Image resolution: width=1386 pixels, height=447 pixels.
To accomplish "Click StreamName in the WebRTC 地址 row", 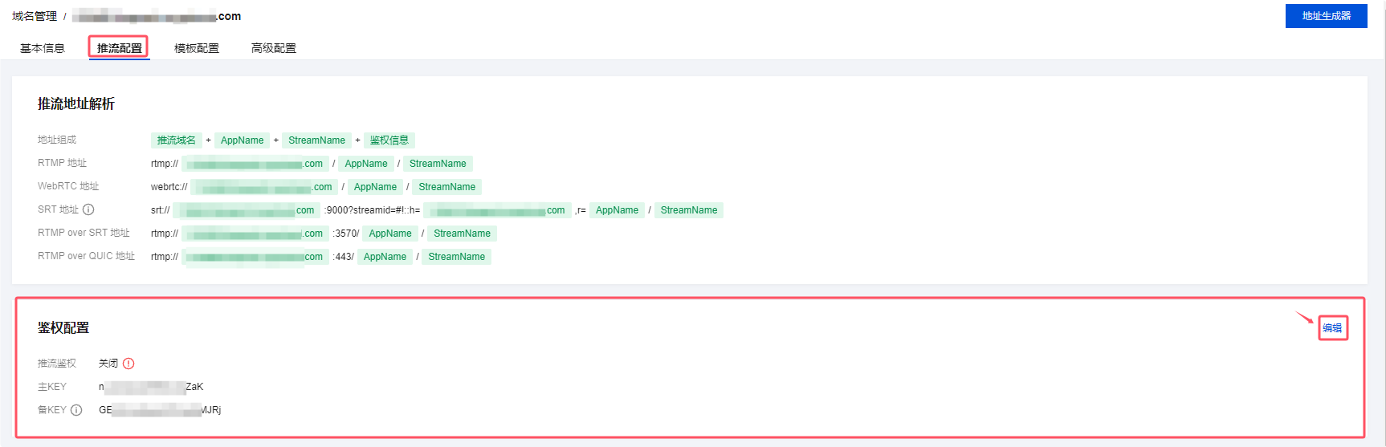I will click(446, 187).
